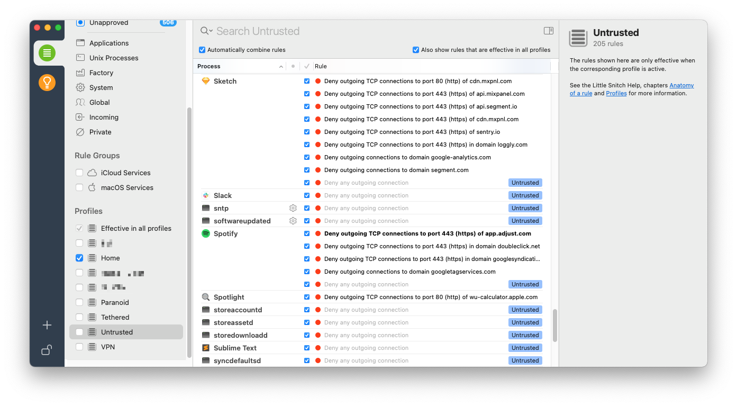Select System in the sidebar
The image size is (737, 406).
click(101, 87)
